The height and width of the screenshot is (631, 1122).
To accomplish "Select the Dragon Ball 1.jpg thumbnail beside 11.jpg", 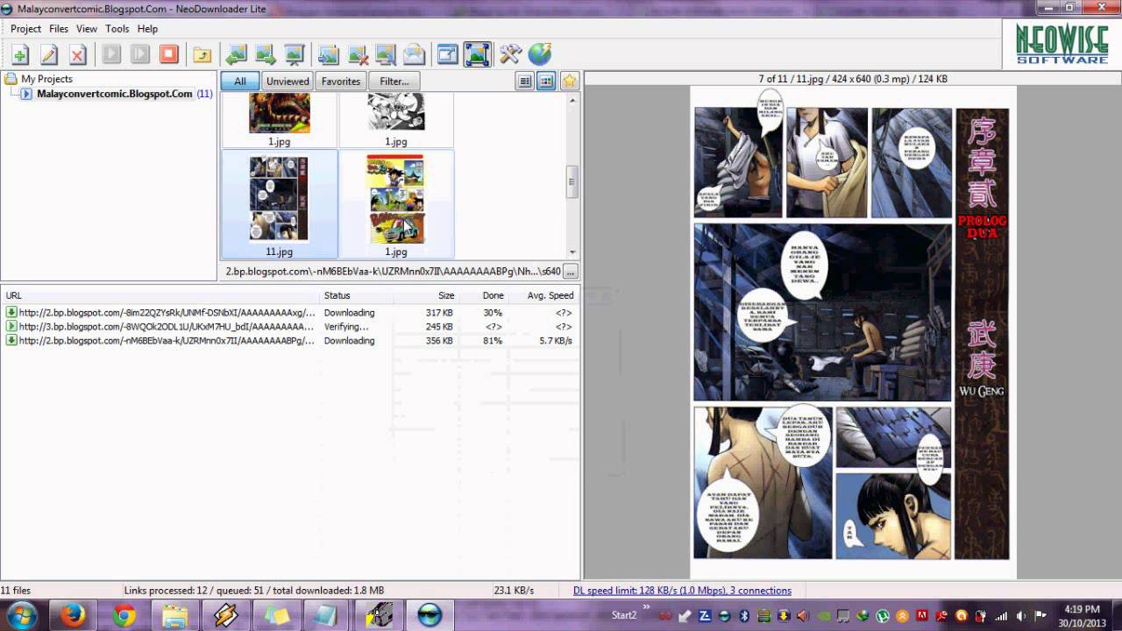I will pos(395,203).
